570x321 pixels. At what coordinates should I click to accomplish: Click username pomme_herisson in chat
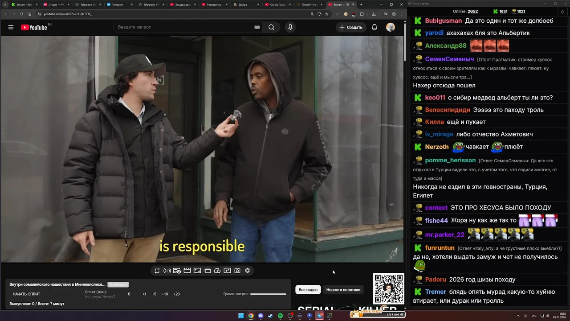pos(450,160)
